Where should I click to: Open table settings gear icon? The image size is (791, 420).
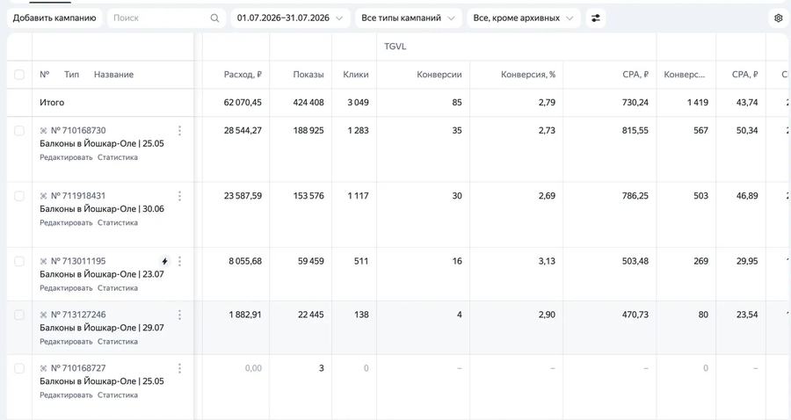[778, 18]
